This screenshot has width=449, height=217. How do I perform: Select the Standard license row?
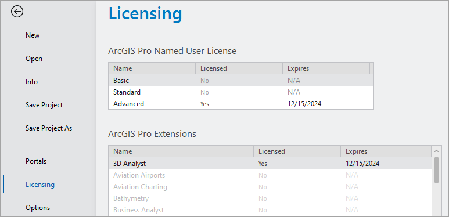241,92
